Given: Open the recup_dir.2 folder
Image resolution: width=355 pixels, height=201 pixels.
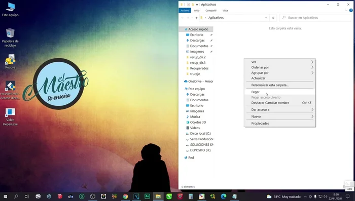Looking at the screenshot, I should tap(196, 57).
